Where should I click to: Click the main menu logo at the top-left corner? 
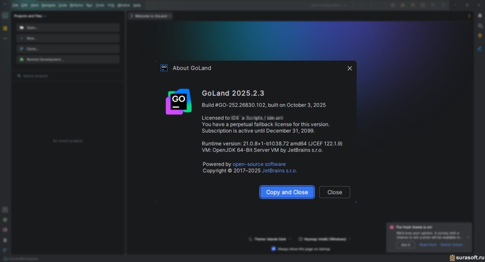point(5,5)
